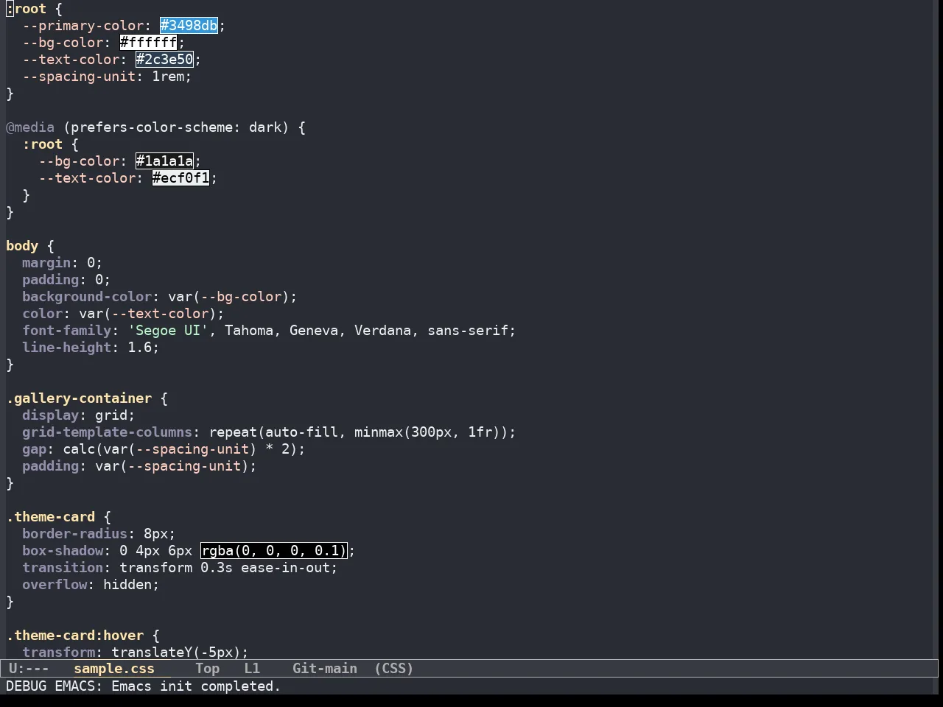Click the grid-template-columns property
943x707 pixels.
107,432
